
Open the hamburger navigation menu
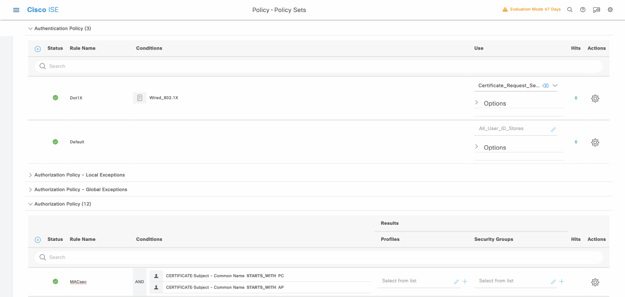coord(16,10)
